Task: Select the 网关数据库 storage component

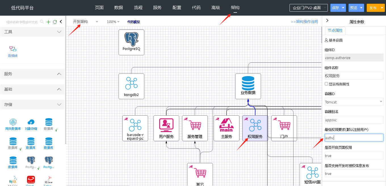Action: click(13, 125)
